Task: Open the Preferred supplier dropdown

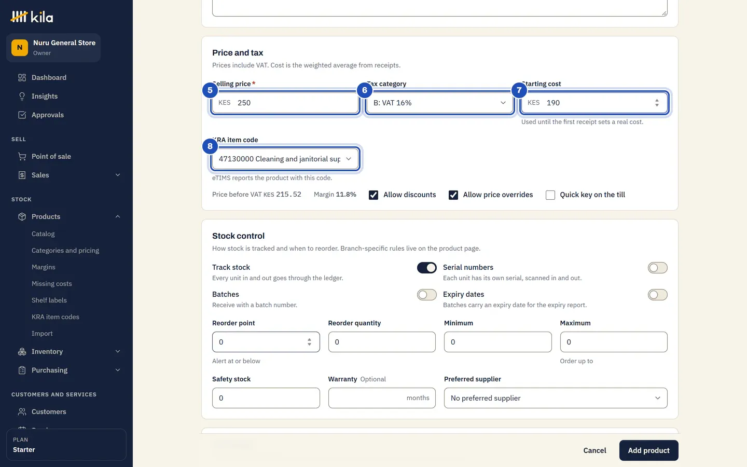Action: tap(556, 398)
